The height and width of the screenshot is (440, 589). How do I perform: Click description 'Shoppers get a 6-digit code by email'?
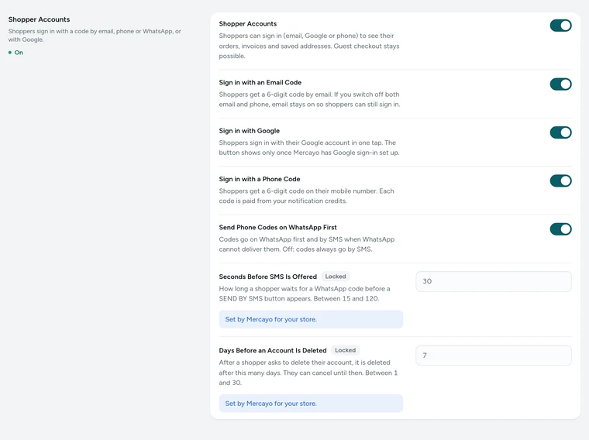309,99
